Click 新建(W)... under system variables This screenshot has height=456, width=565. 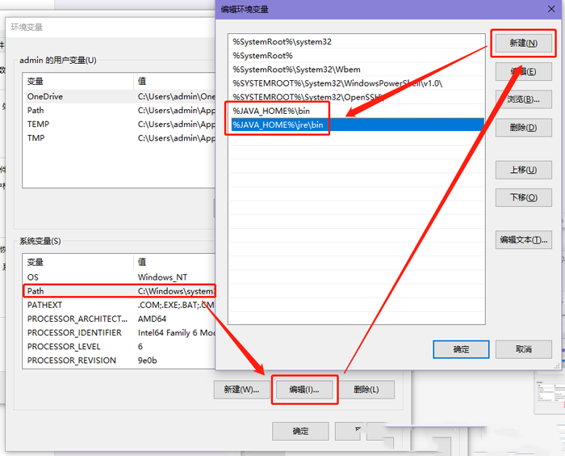click(241, 390)
